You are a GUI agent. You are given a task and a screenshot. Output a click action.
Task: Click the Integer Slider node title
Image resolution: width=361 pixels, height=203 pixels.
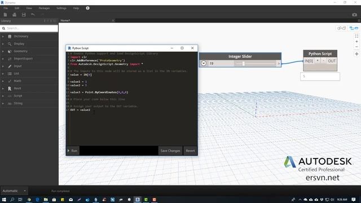click(240, 56)
